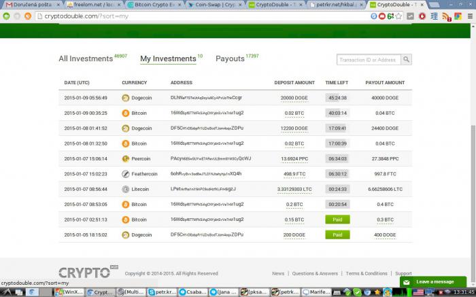Click Paid badge in 0.15 BTC row
This screenshot has width=476, height=297.
[337, 220]
